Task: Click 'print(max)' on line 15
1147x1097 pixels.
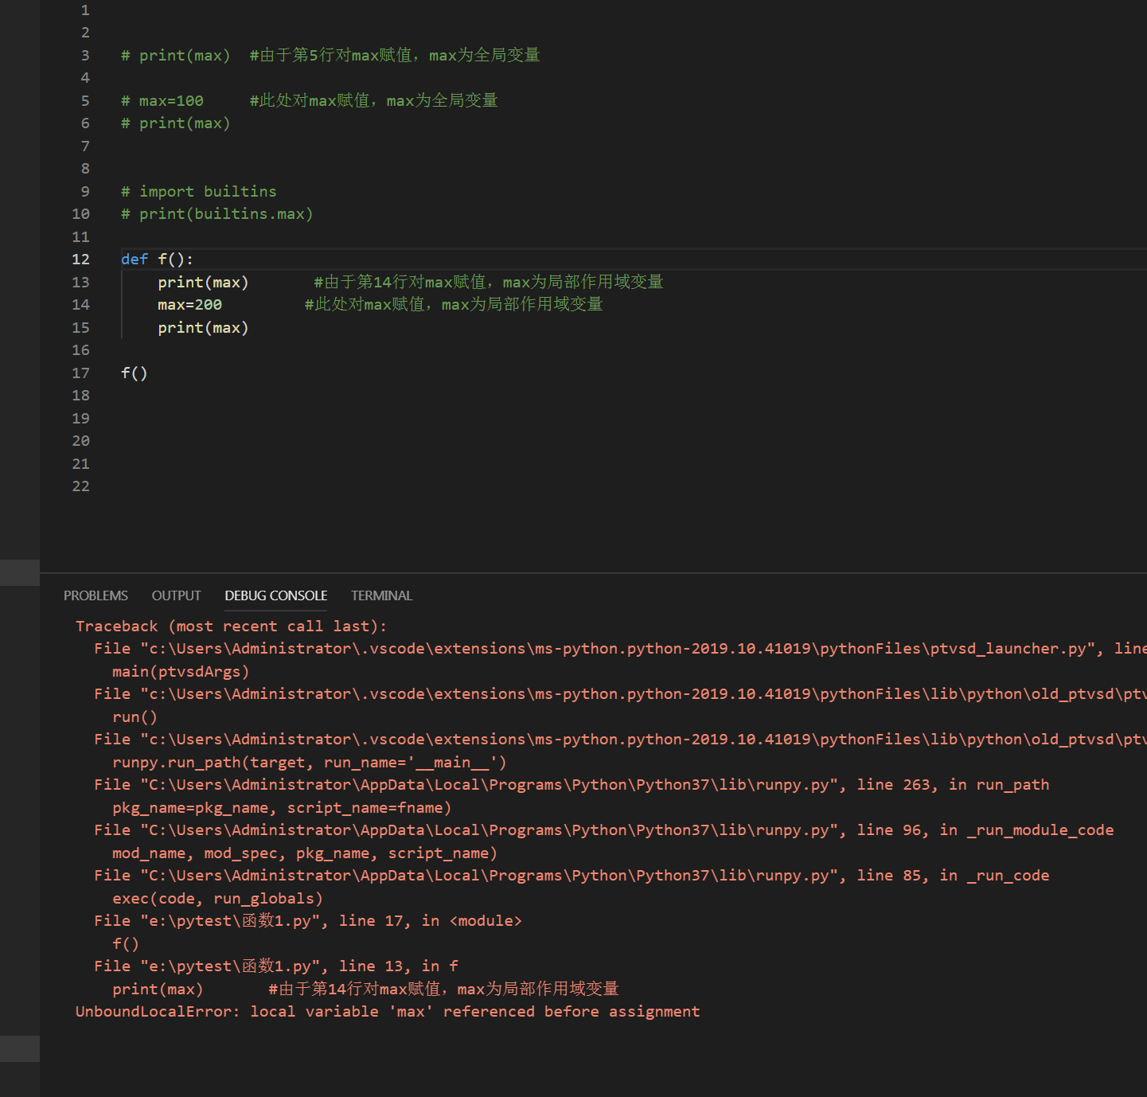Action: [203, 328]
